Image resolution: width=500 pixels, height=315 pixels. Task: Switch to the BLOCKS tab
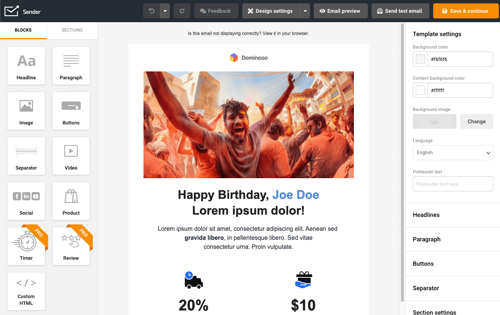pyautogui.click(x=23, y=30)
